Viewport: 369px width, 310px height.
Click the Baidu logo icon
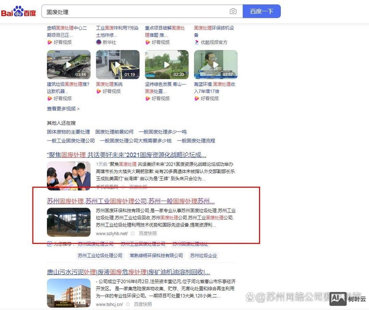pos(18,11)
